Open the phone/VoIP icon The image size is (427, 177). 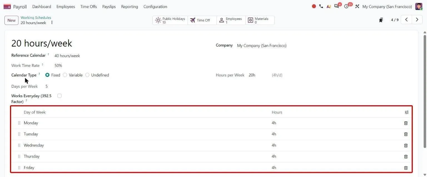tap(321, 6)
